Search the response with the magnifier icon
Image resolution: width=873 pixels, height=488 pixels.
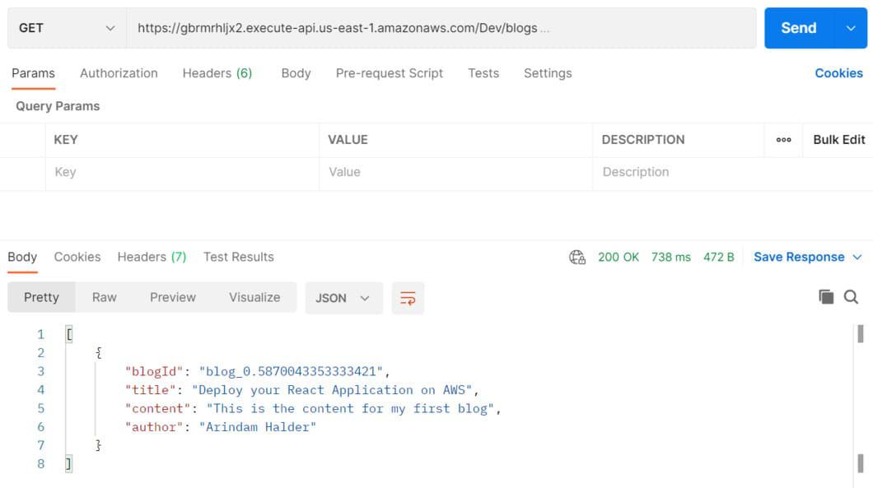pyautogui.click(x=852, y=297)
